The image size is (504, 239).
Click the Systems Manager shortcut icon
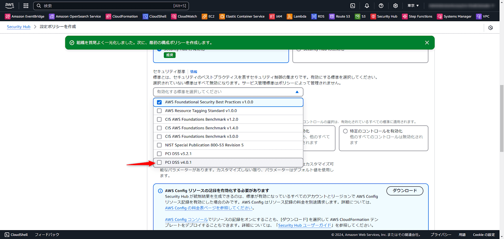point(440,16)
